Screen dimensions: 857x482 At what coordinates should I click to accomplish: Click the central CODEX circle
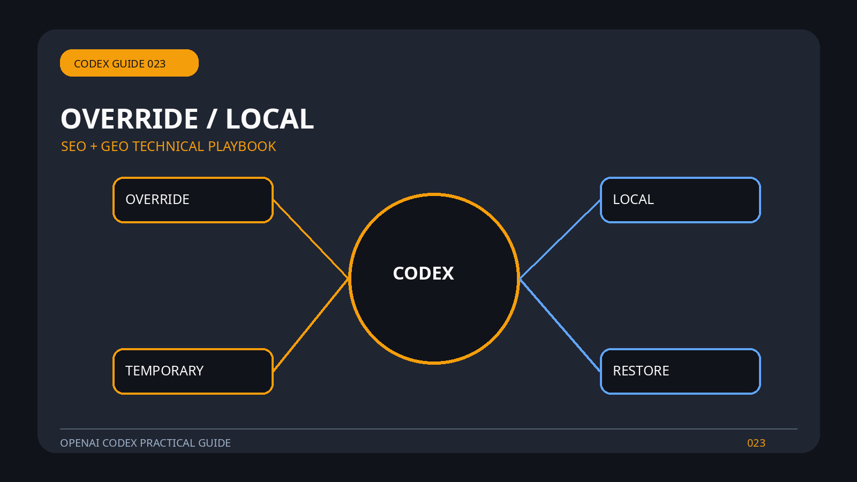[434, 278]
